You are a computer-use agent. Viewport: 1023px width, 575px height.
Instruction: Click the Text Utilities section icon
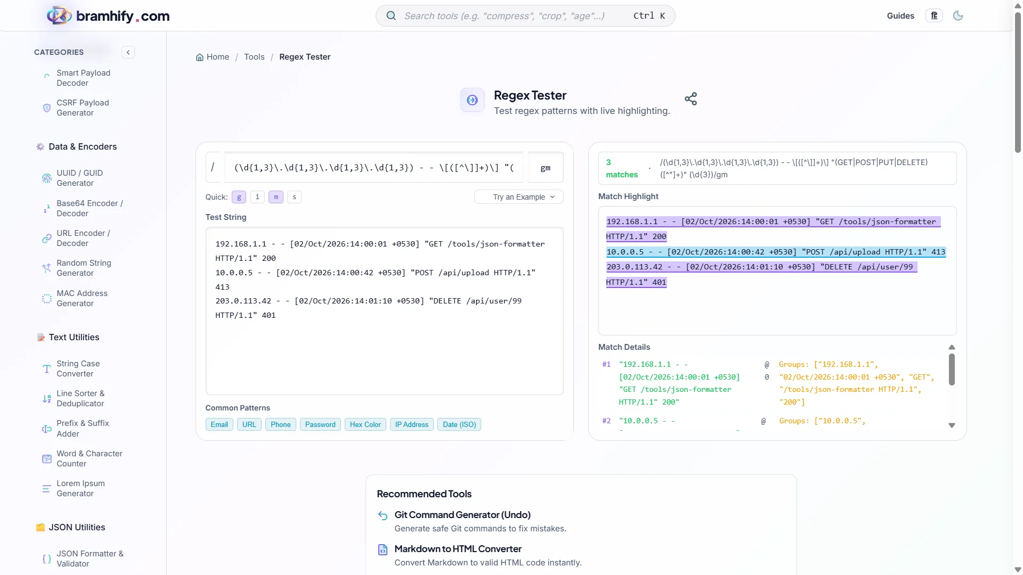tap(41, 337)
